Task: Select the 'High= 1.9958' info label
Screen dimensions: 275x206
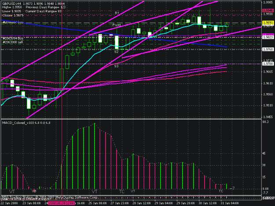Action: pos(12,7)
